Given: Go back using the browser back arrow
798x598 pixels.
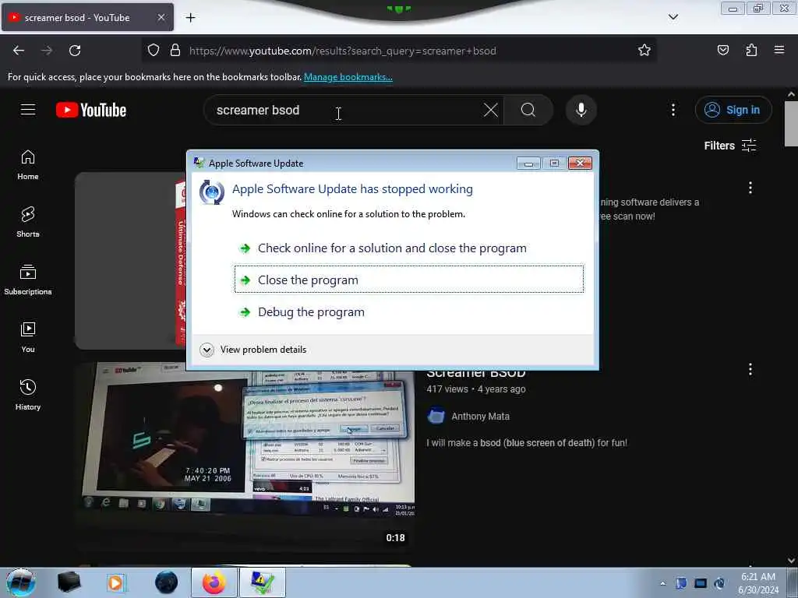Looking at the screenshot, I should pos(19,51).
